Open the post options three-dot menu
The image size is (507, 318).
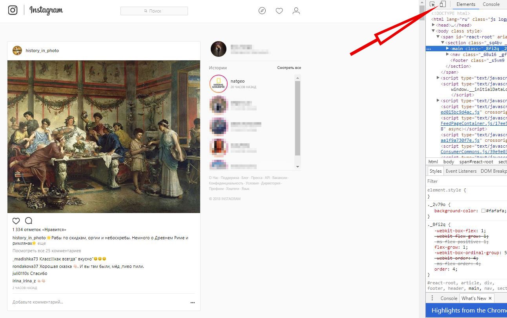(193, 302)
